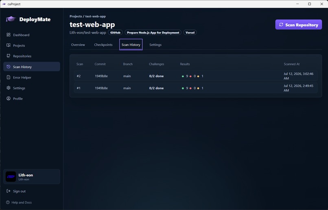
Task: Click red failed dot in scan #2 row
Action: point(190,76)
